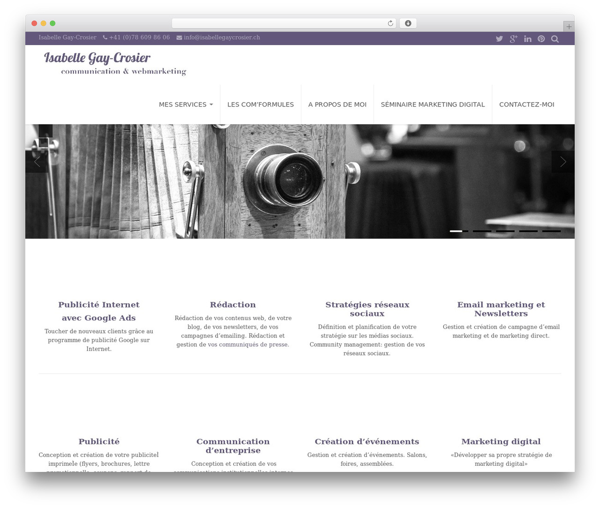Viewport: 600px width, 508px height.
Task: Select the first slider indicator
Action: pos(458,231)
